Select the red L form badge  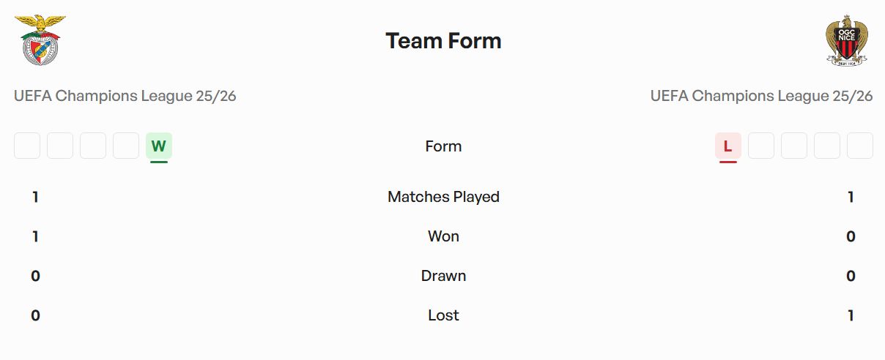coord(727,146)
